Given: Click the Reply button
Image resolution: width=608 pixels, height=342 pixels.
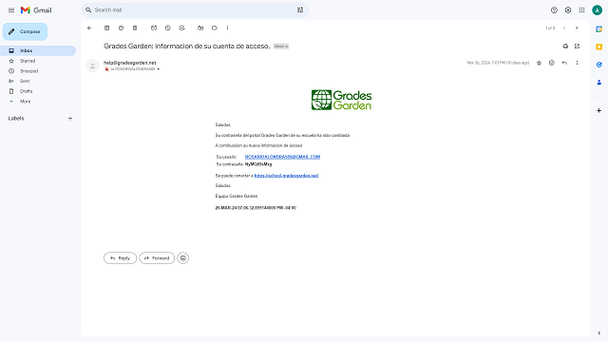Looking at the screenshot, I should (121, 258).
